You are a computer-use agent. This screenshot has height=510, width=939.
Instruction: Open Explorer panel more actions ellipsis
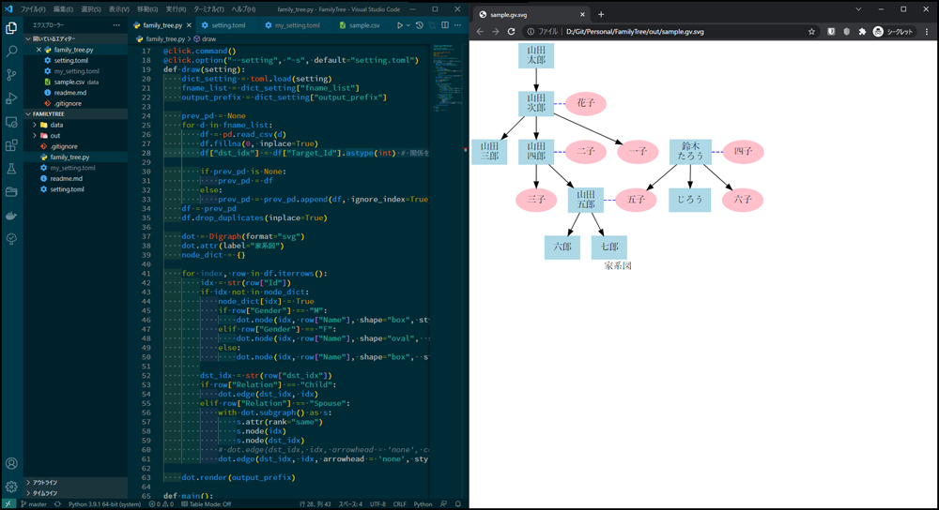pos(116,25)
